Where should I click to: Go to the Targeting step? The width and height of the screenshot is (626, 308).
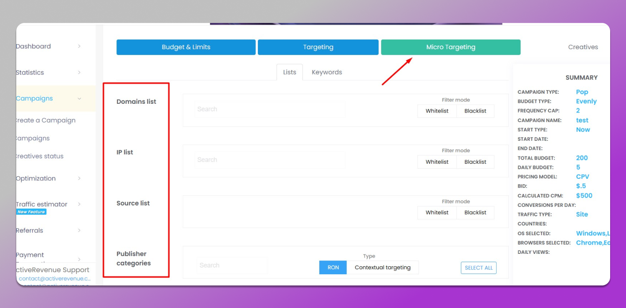tap(318, 47)
